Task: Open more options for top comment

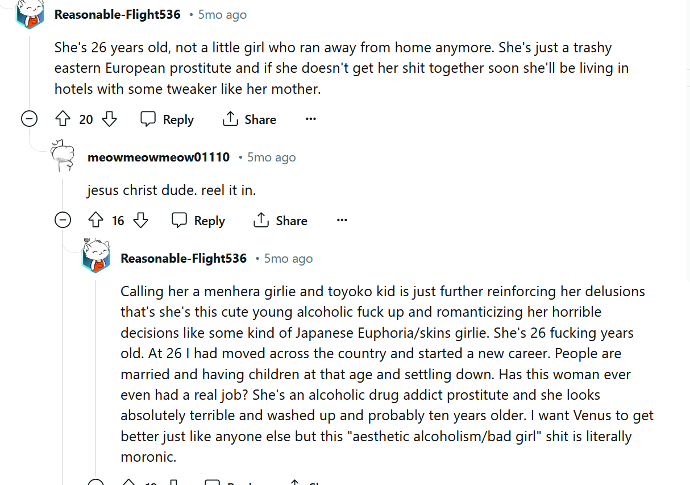Action: 310,119
